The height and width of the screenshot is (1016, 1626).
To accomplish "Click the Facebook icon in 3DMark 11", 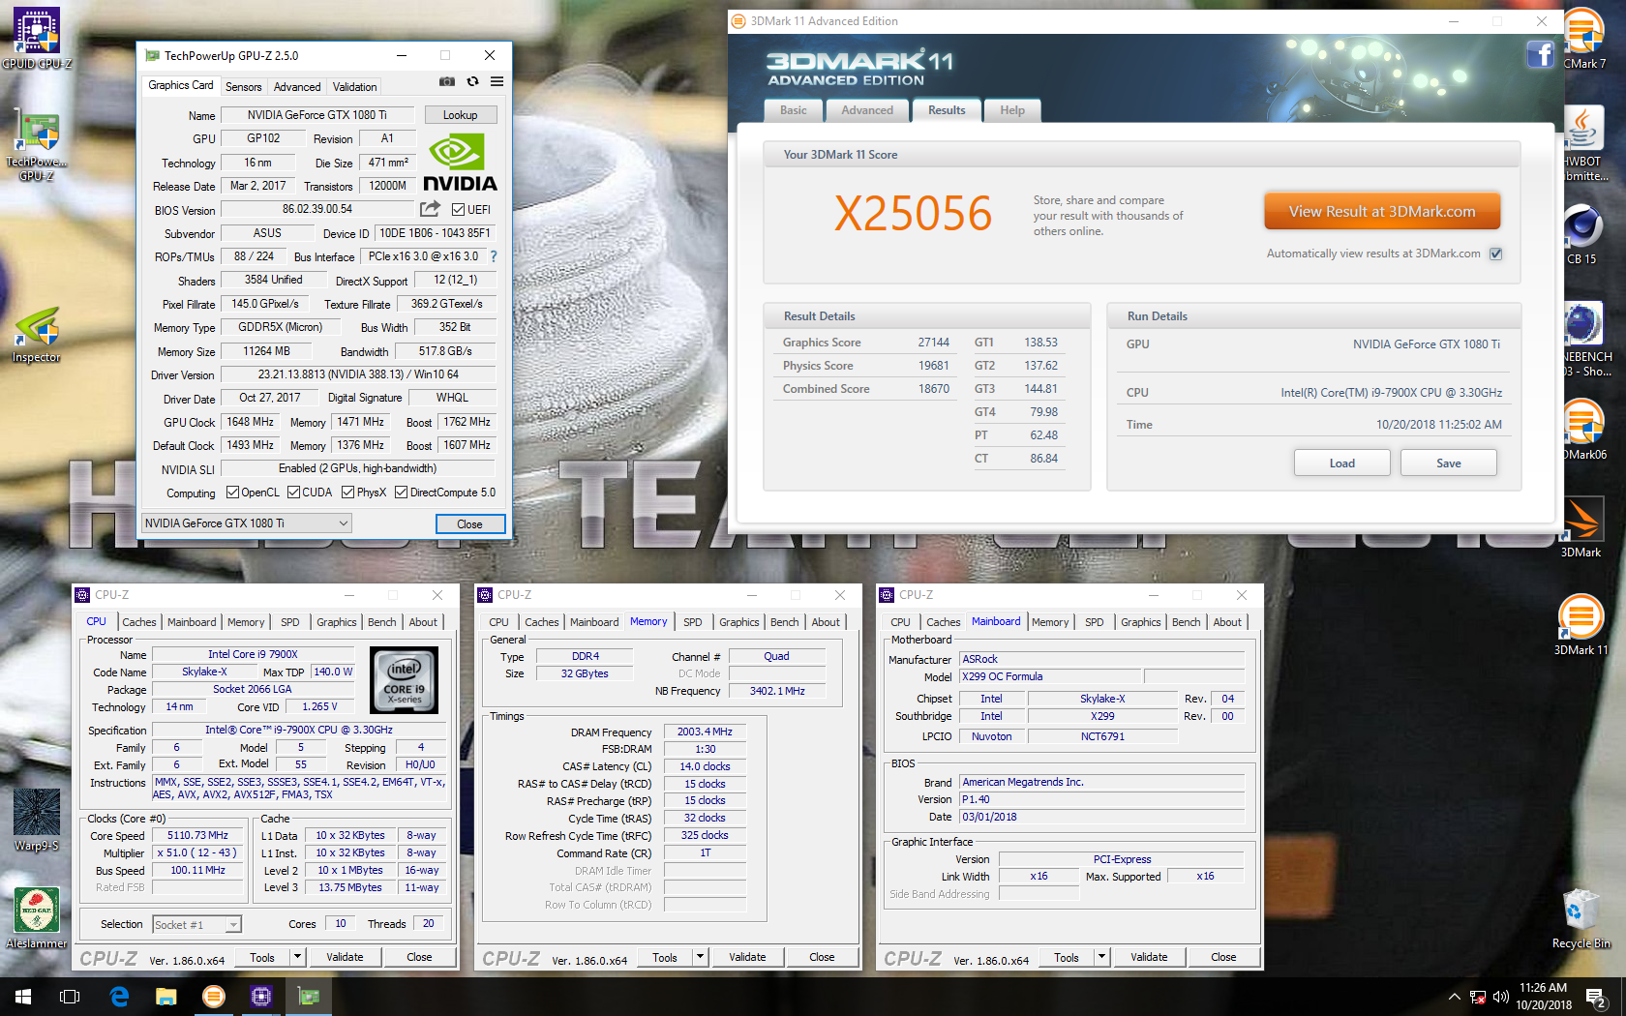I will [x=1540, y=54].
